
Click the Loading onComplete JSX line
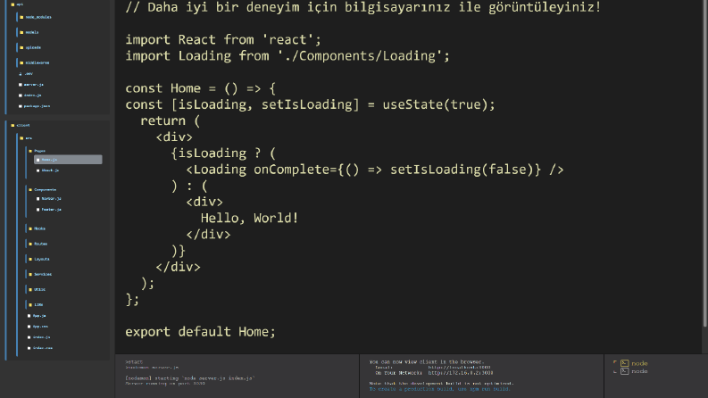coord(375,170)
